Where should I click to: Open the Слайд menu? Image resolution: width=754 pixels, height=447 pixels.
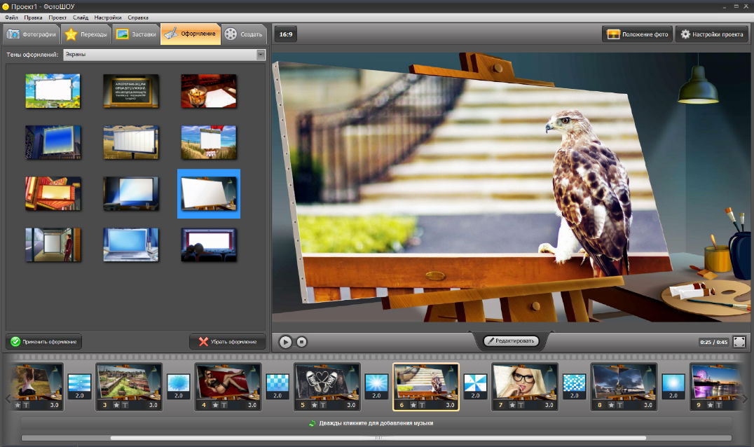click(81, 18)
